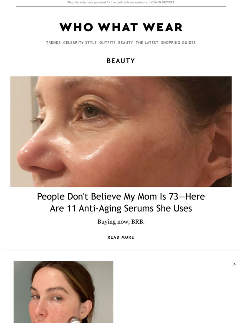242x323 pixels.
Task: Visit The Latest navigation link
Action: tap(147, 43)
